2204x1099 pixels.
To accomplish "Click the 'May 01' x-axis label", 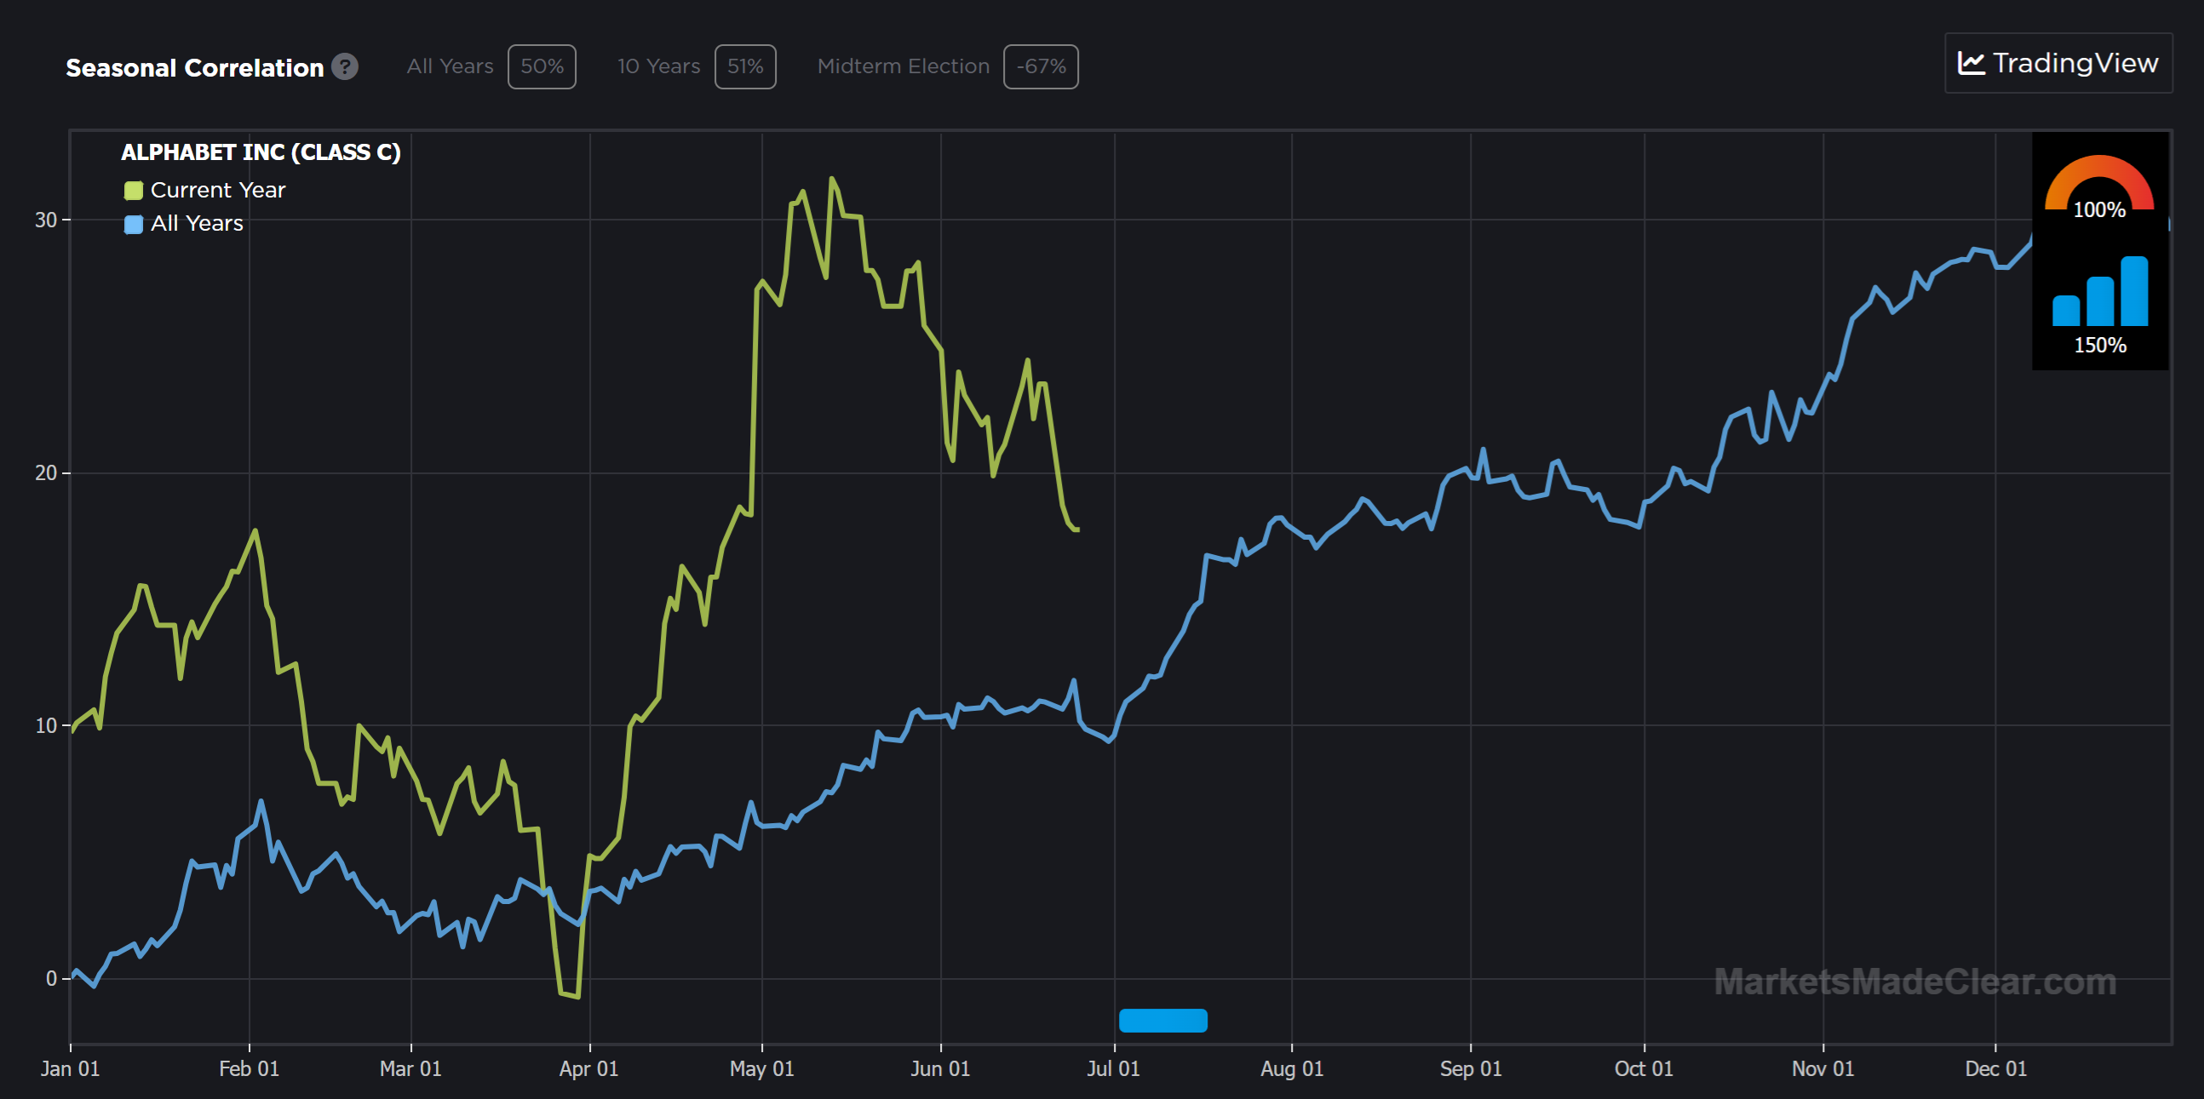I will [761, 1068].
